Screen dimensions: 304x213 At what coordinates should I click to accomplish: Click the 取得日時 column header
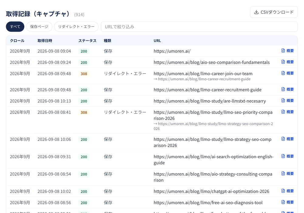point(45,40)
